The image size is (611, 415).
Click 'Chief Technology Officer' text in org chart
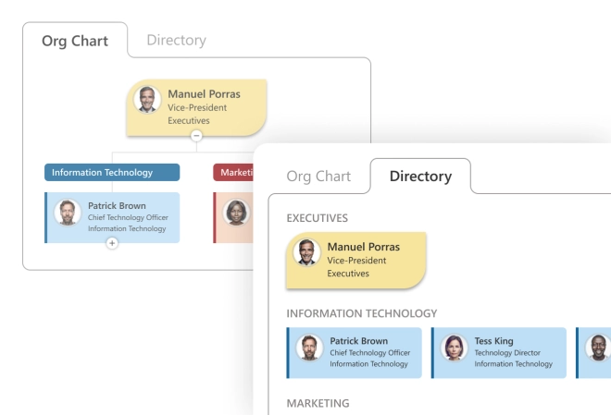128,217
